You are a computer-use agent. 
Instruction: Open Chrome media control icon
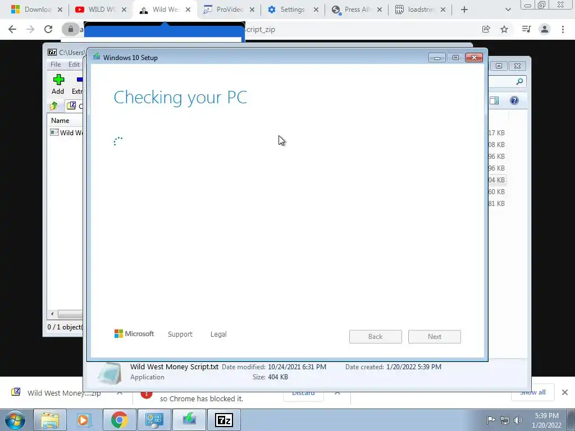click(527, 29)
